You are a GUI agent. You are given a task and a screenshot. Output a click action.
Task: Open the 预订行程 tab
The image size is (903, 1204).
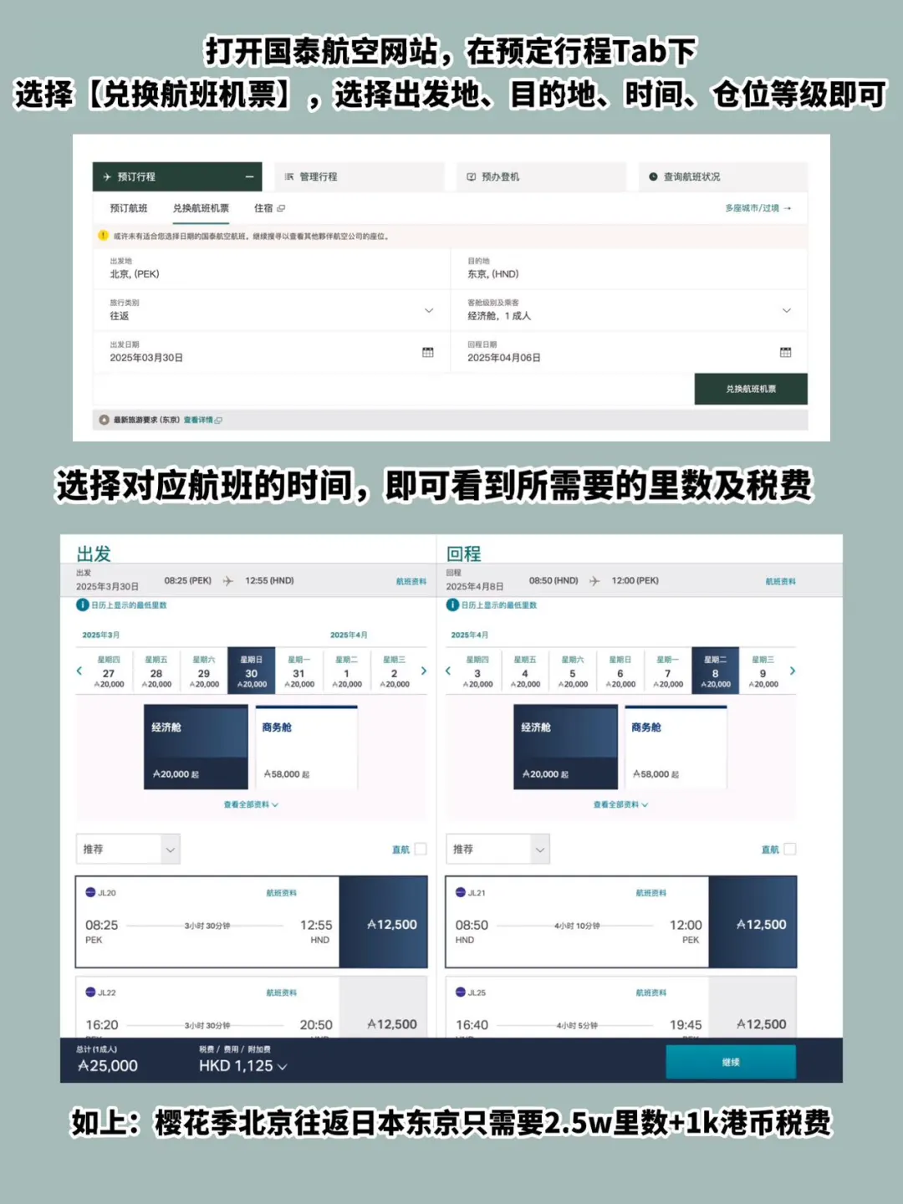[x=177, y=176]
